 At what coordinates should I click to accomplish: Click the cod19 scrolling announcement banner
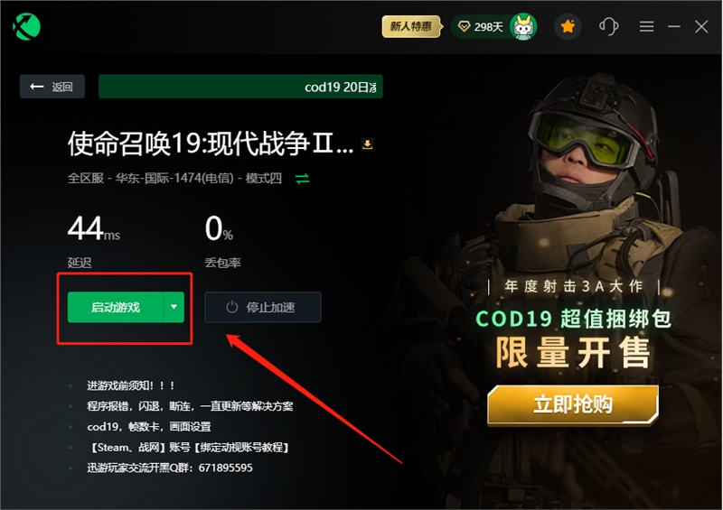point(240,87)
